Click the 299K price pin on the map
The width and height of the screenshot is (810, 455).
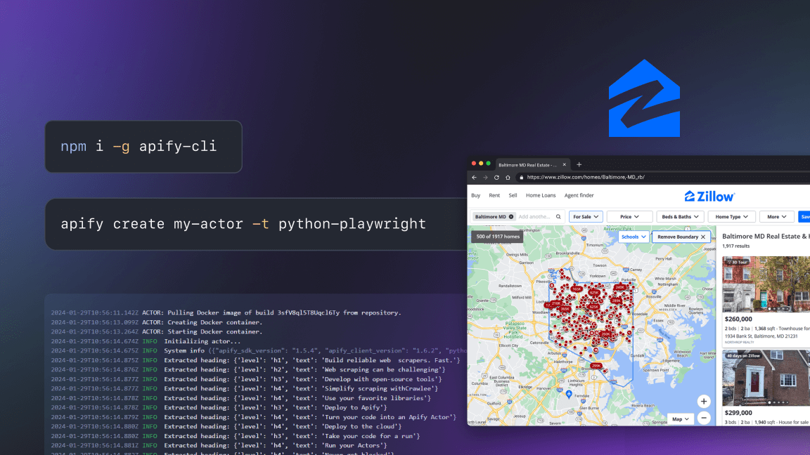coord(596,365)
